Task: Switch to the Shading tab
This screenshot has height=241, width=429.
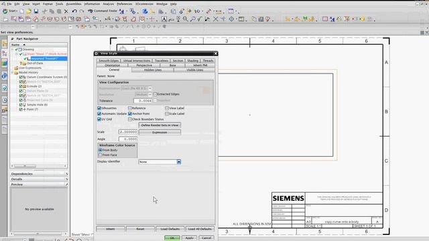Action: (192, 61)
